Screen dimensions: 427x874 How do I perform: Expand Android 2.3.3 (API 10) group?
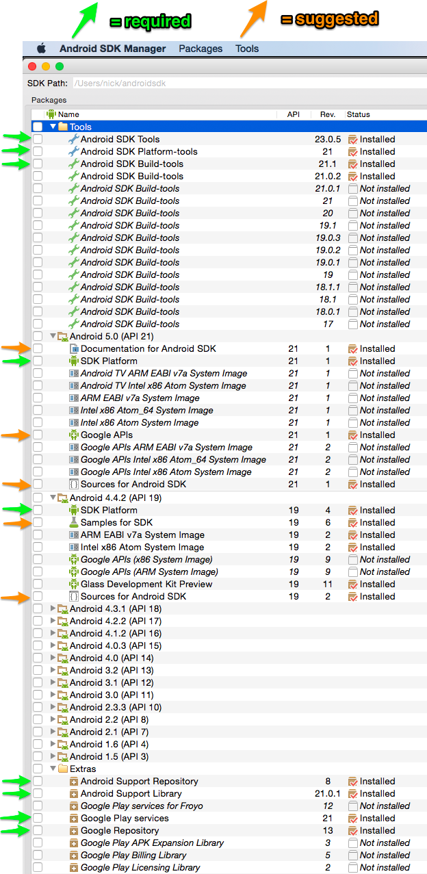53,707
